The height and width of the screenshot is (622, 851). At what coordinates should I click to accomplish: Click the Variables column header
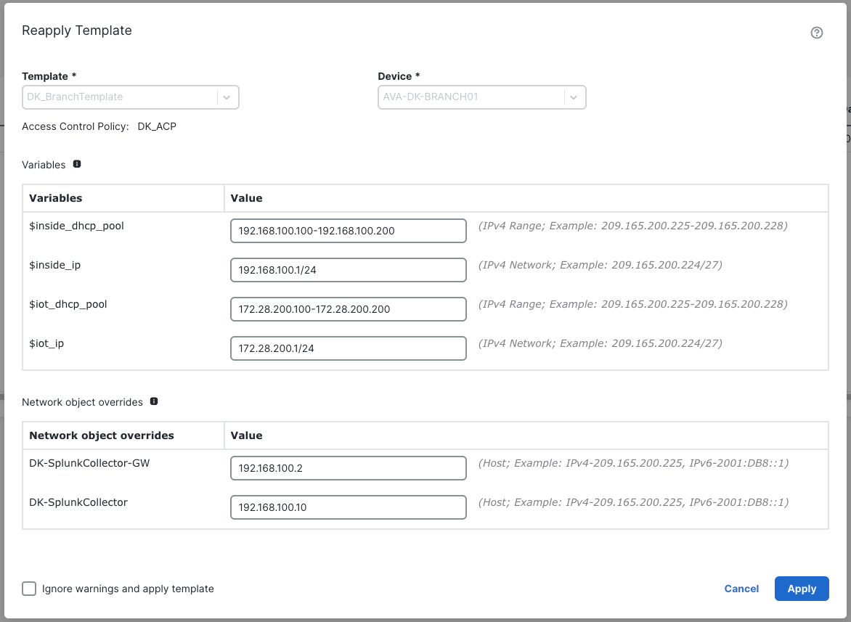(55, 197)
